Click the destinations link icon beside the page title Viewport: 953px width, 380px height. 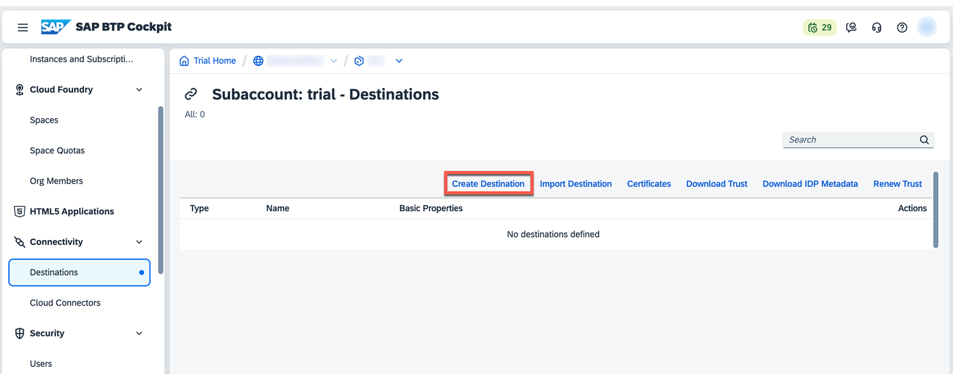(x=191, y=94)
